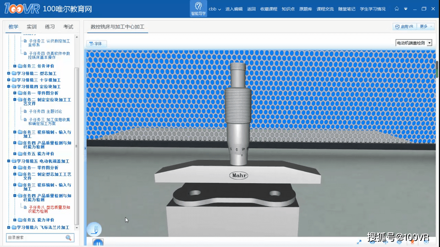440x247 pixels.
Task: Click the 目录搜索 search input field
Action: click(x=35, y=238)
